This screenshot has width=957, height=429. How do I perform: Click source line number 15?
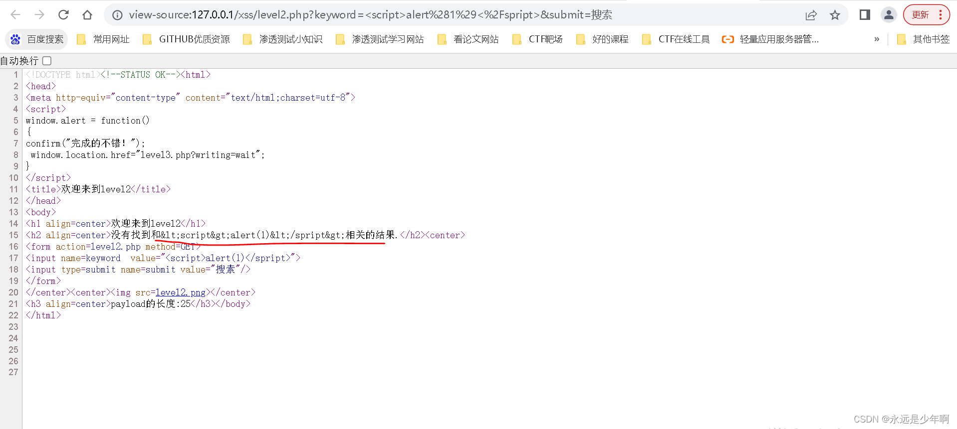(x=13, y=235)
